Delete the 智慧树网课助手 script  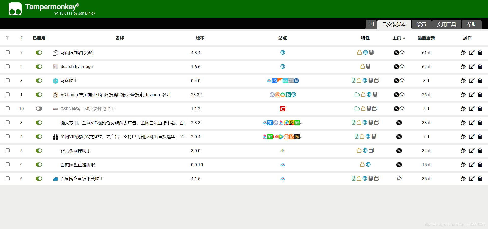tap(480, 150)
